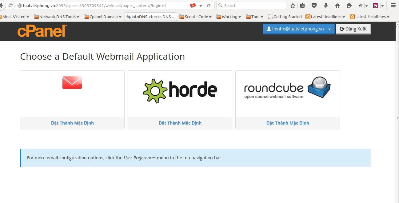This screenshot has width=399, height=203.
Task: Set Roundcube as default via Đặt Thành Mặc Định
Action: coord(288,123)
